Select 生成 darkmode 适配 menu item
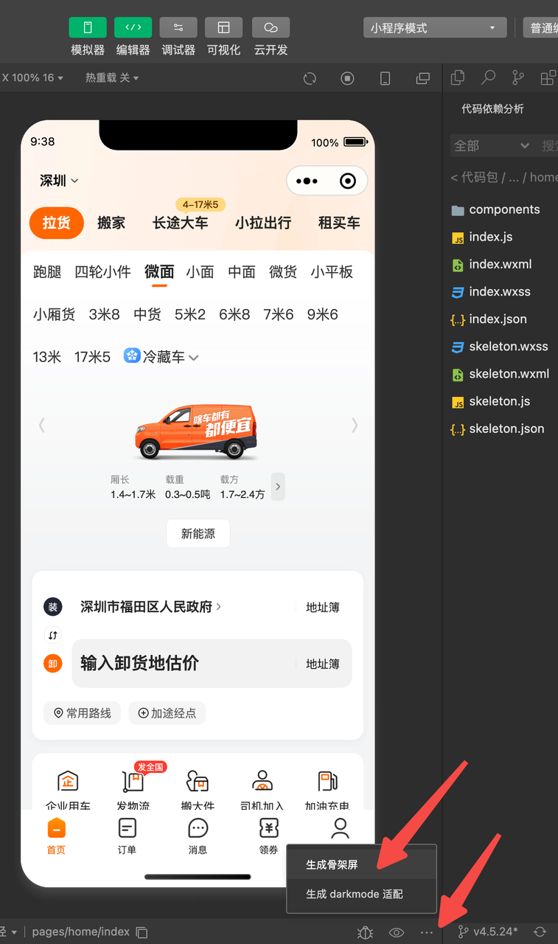 pos(361,894)
